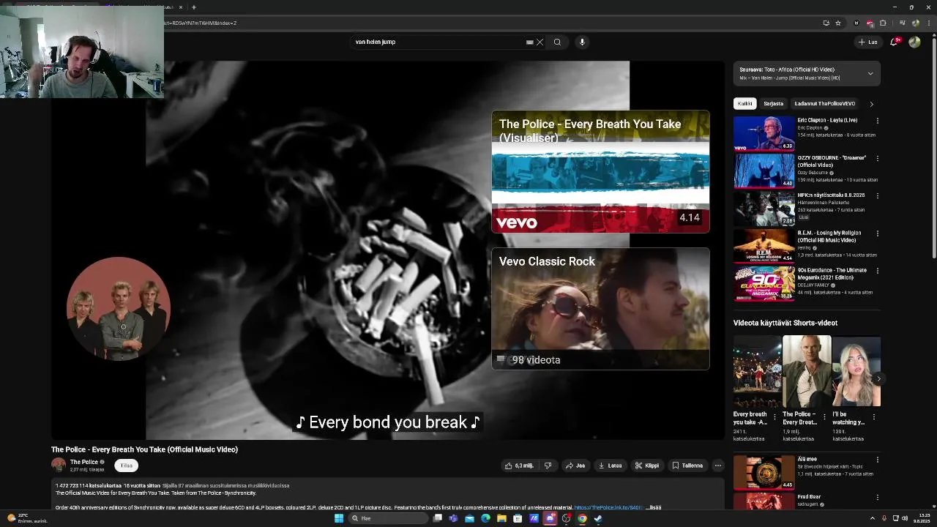Select the Sarjasta filter chip
Image resolution: width=937 pixels, height=527 pixels.
773,103
